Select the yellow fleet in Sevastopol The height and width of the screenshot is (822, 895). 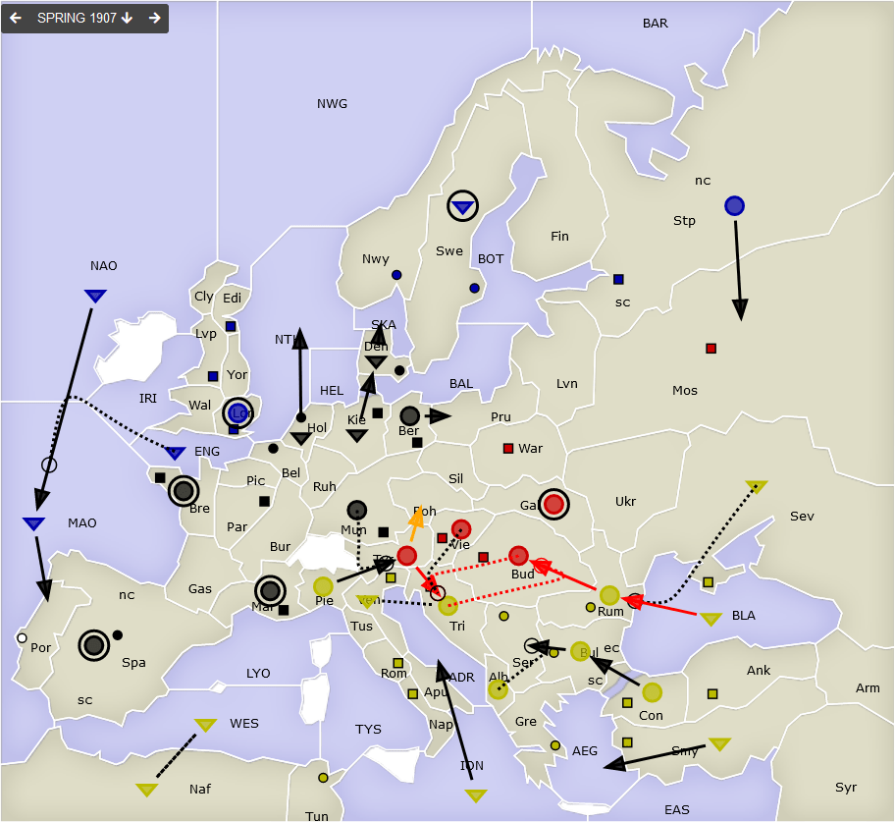tap(756, 486)
